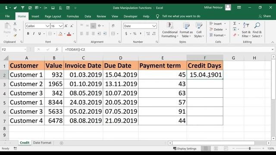Open the Find & Select menu
This screenshot has height=155, width=276.
tap(257, 30)
